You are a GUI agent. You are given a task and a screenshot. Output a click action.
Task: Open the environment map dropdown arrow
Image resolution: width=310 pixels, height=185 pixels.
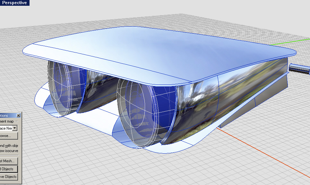coord(15,128)
